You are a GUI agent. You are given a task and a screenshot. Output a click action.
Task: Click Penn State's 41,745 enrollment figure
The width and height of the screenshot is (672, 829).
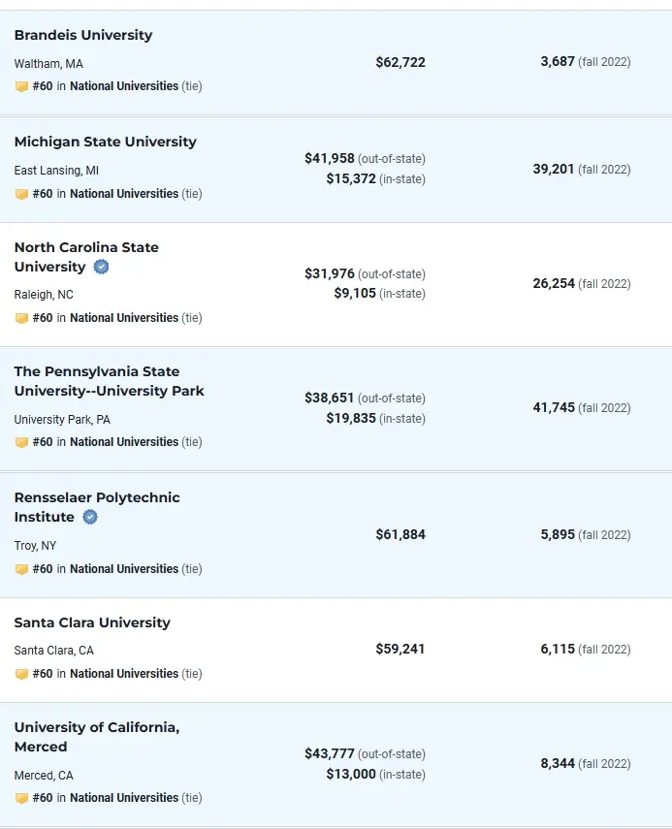point(554,407)
